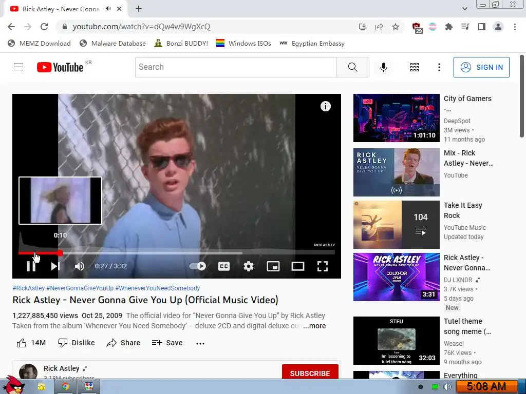
Task: Mute the video volume speaker icon
Action: tap(80, 266)
